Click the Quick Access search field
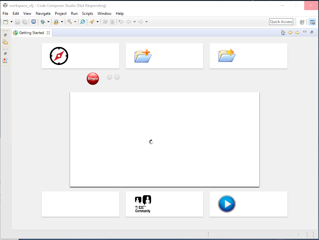 pos(281,22)
